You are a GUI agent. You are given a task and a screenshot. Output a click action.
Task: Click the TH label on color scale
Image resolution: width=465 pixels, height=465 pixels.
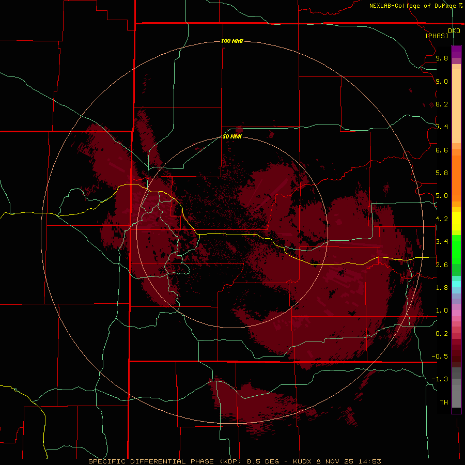444,402
